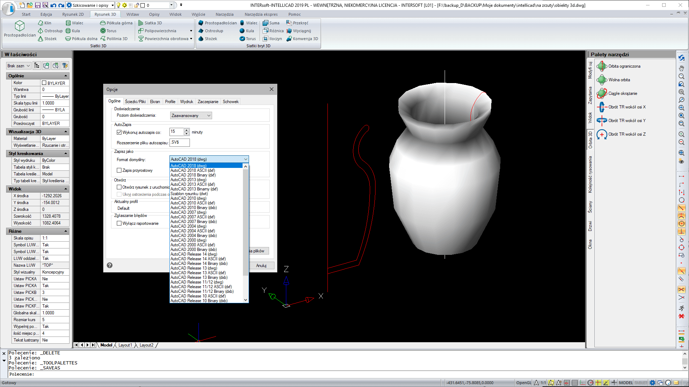Viewport: 689px width, 387px height.
Task: Click the gear settings icon in status bar
Action: pyautogui.click(x=652, y=383)
